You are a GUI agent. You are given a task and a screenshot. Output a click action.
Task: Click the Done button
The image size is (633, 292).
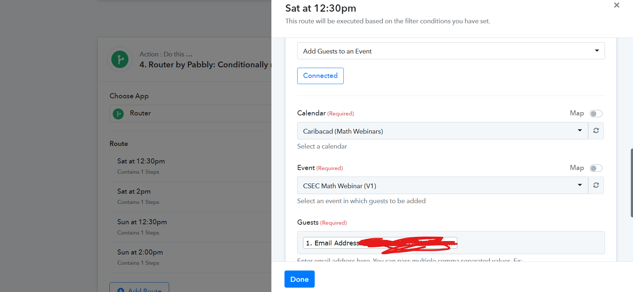[299, 279]
